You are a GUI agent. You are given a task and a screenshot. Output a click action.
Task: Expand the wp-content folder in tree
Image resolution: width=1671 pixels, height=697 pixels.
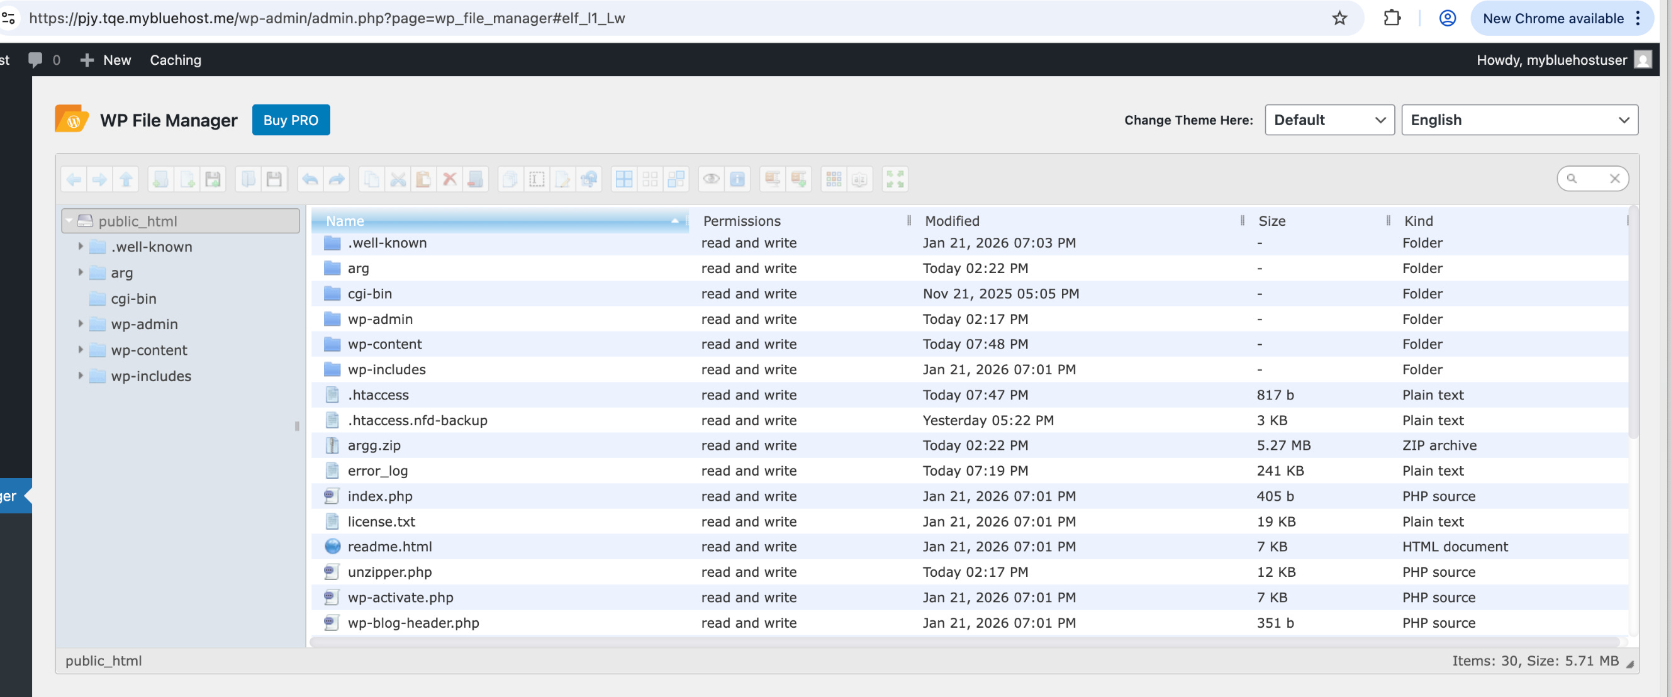(x=81, y=350)
